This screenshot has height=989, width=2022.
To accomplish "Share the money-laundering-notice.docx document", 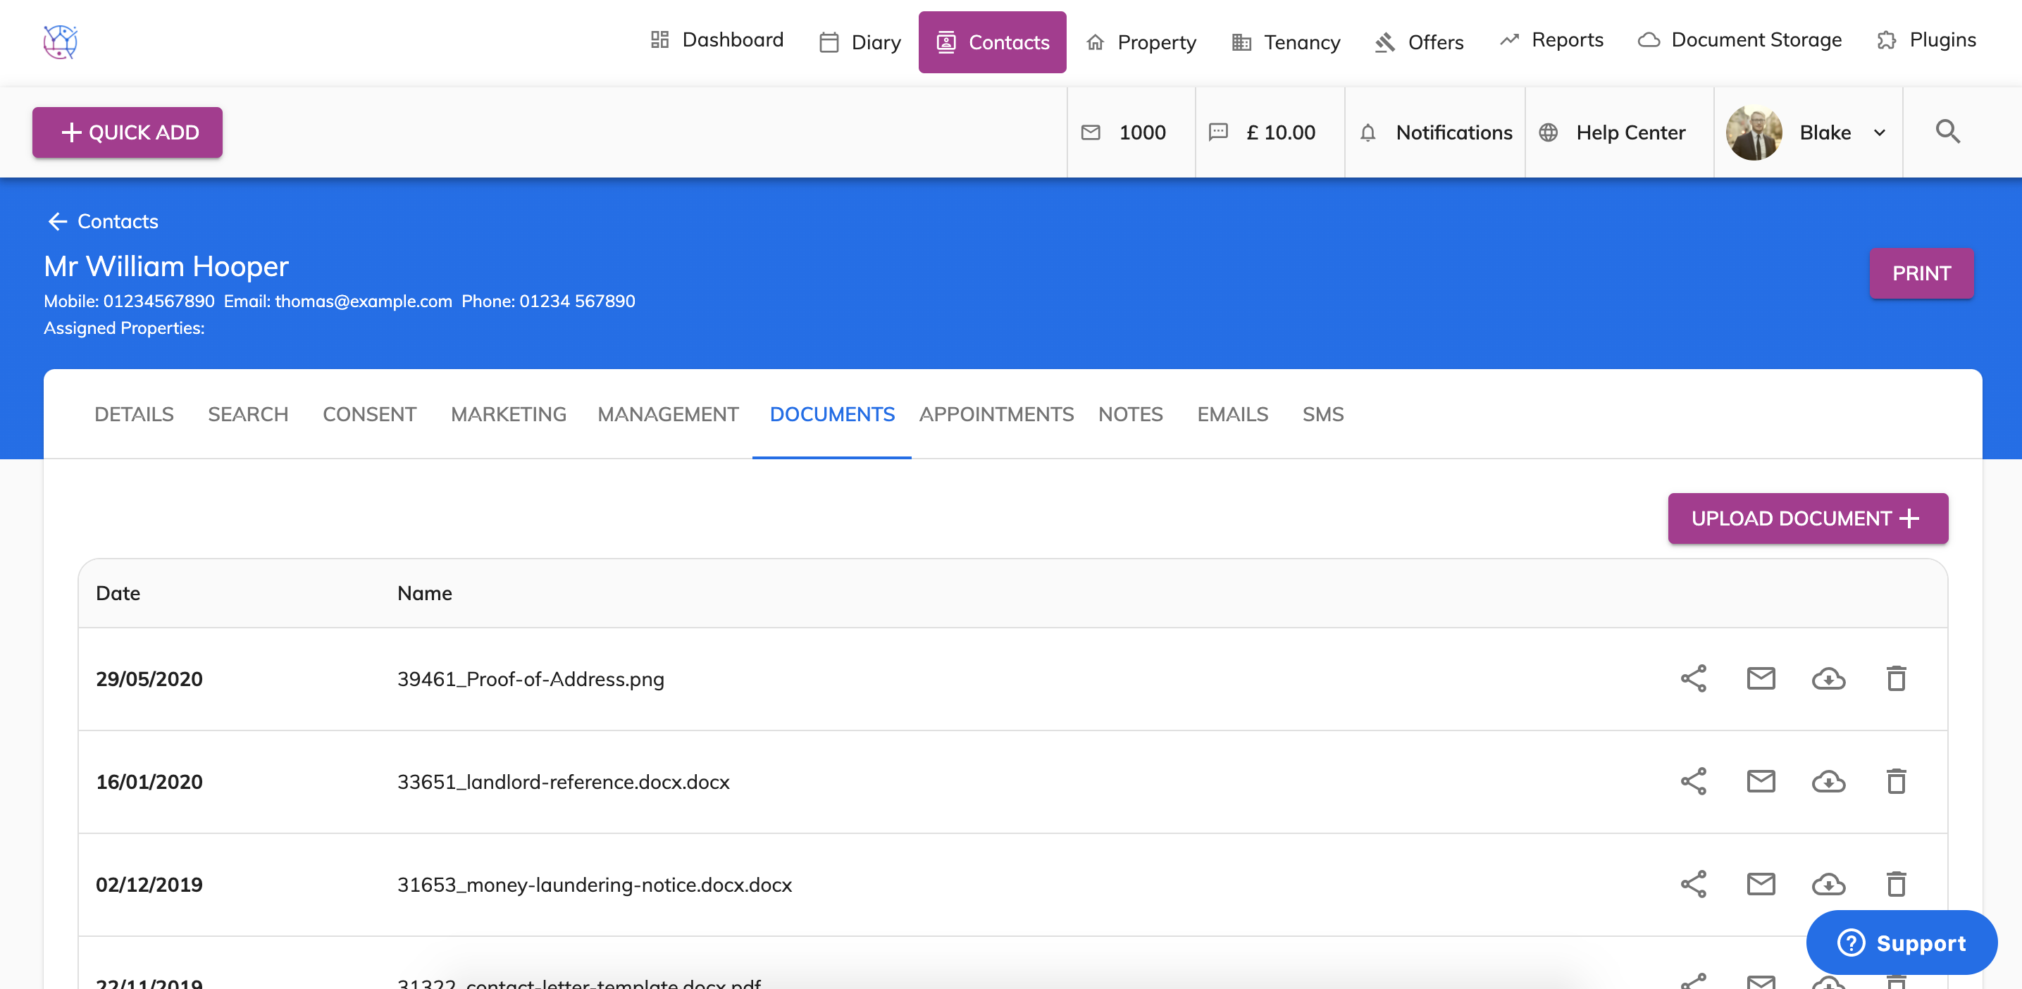I will (1693, 884).
